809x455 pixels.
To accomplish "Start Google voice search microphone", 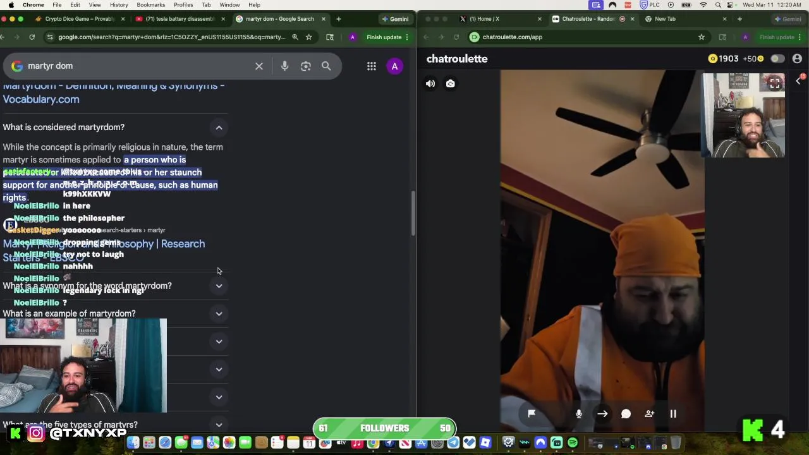I will [x=284, y=66].
